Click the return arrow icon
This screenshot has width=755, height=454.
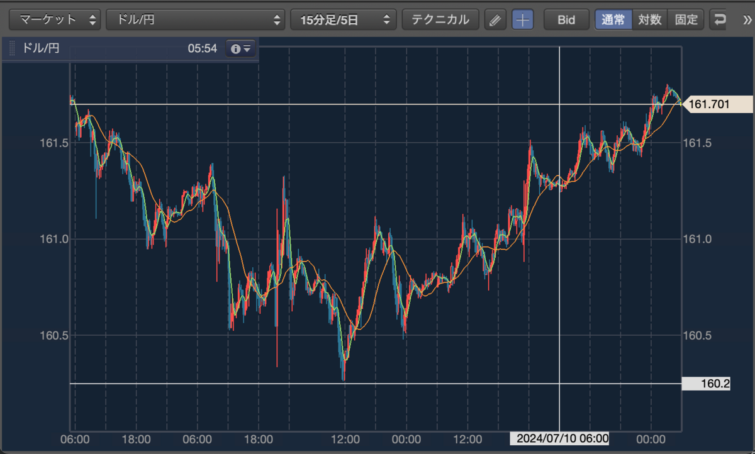(x=720, y=19)
